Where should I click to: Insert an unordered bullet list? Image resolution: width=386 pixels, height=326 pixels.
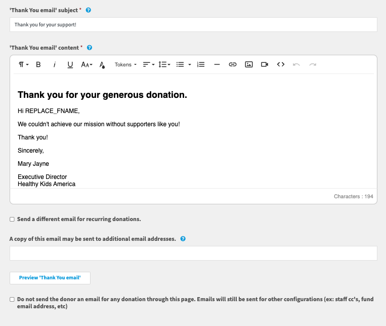click(x=180, y=65)
